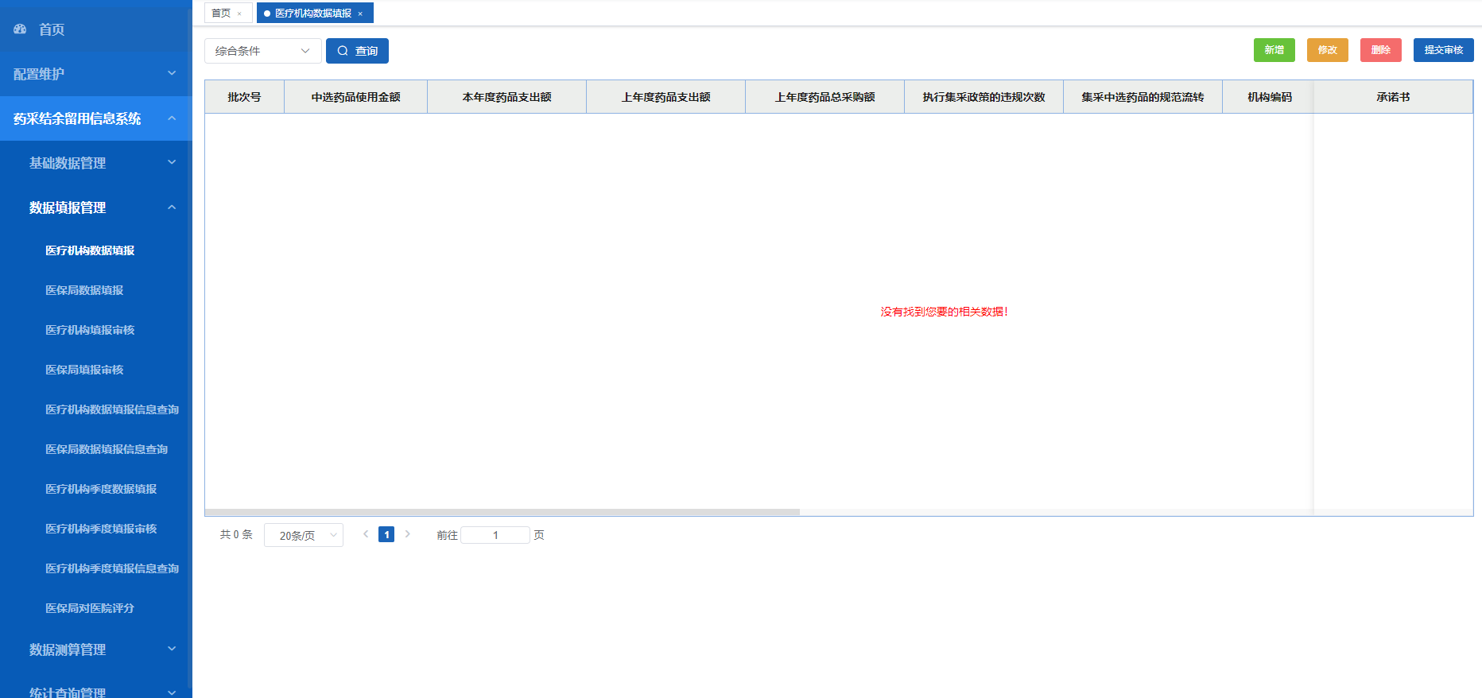Click the dashboard icon next to 首页
The width and height of the screenshot is (1482, 698).
pyautogui.click(x=20, y=29)
